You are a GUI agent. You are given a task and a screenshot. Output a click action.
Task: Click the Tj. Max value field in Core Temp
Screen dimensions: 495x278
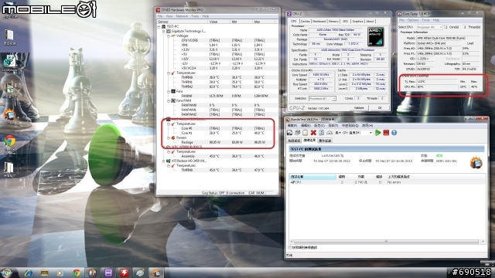pos(437,82)
